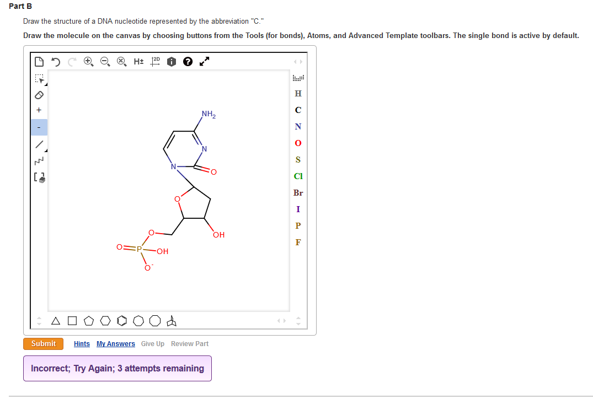
Task: Pick the red Oxygen atom
Action: [298, 143]
